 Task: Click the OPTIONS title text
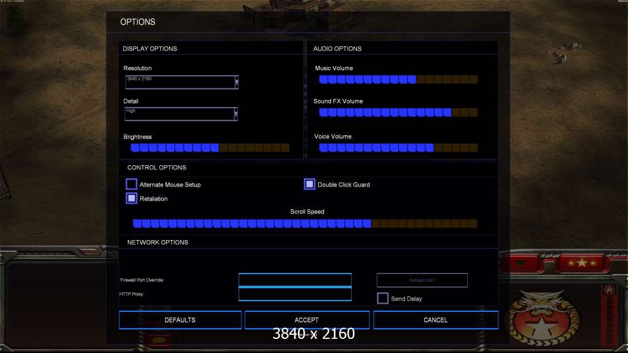coord(138,22)
